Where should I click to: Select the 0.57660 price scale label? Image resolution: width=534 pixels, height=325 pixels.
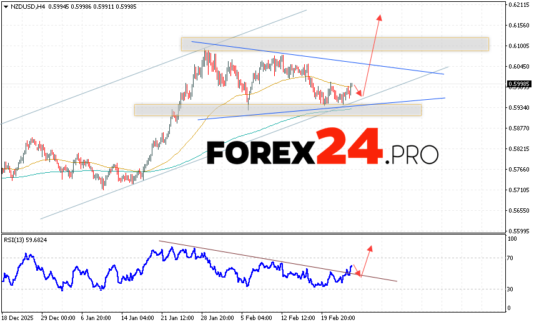[x=519, y=169]
